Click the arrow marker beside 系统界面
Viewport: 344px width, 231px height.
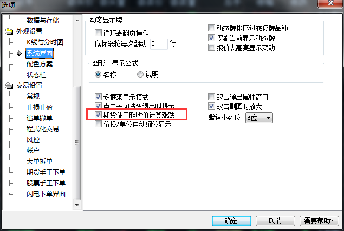(x=19, y=53)
